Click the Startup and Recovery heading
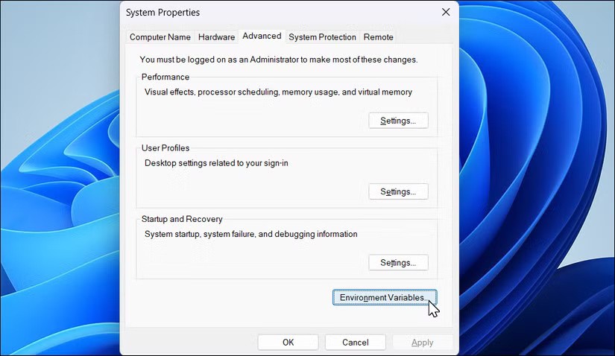This screenshot has width=615, height=356. pyautogui.click(x=182, y=219)
